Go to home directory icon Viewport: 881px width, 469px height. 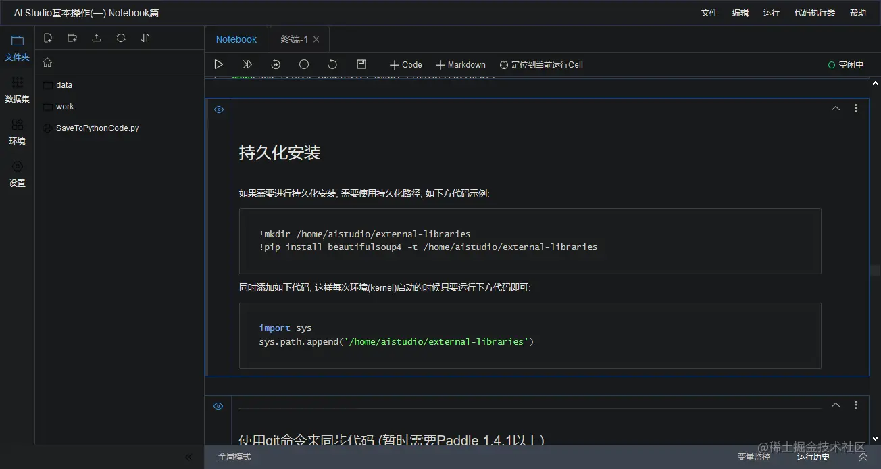[47, 62]
